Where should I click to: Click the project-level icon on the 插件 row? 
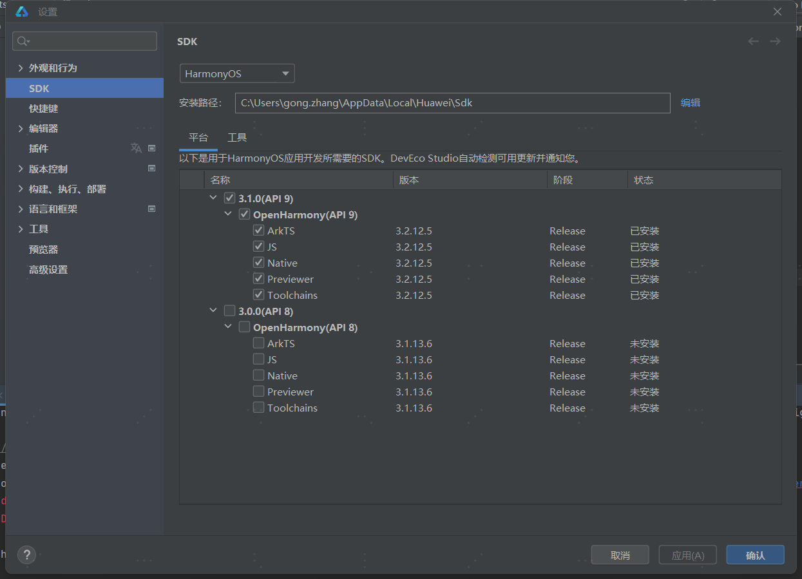152,148
